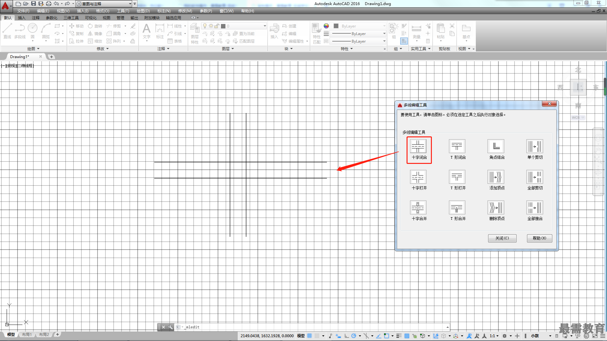The height and width of the screenshot is (341, 607).
Task: Toggle group selection button in 组 panel
Action: point(404,41)
